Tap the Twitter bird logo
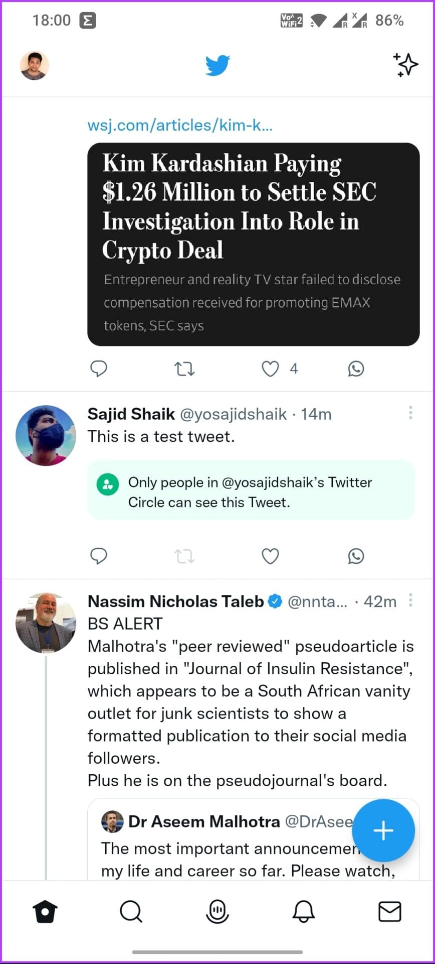435x964 pixels. (217, 66)
